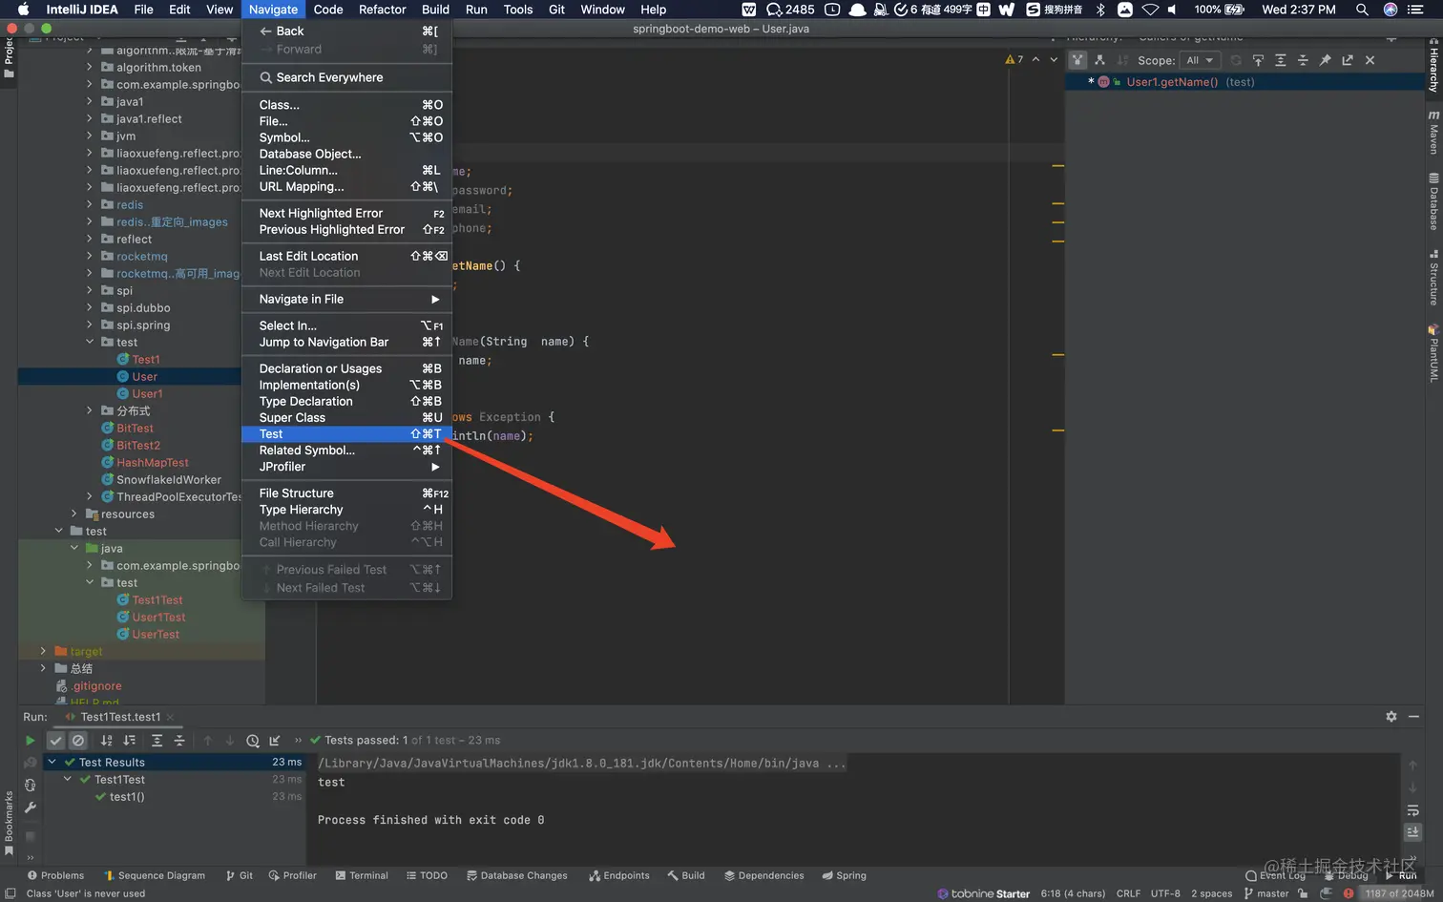Select User1Test class in project tree
This screenshot has width=1443, height=902.
tap(158, 618)
